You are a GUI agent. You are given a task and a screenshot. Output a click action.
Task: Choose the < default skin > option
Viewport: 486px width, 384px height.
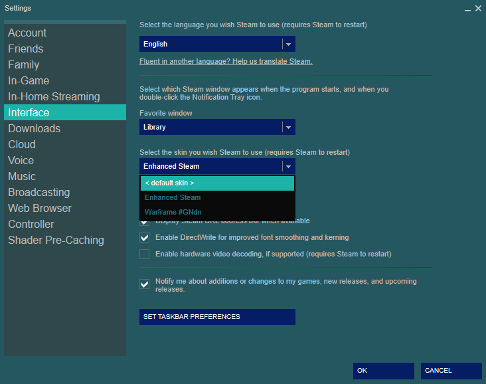(x=217, y=183)
